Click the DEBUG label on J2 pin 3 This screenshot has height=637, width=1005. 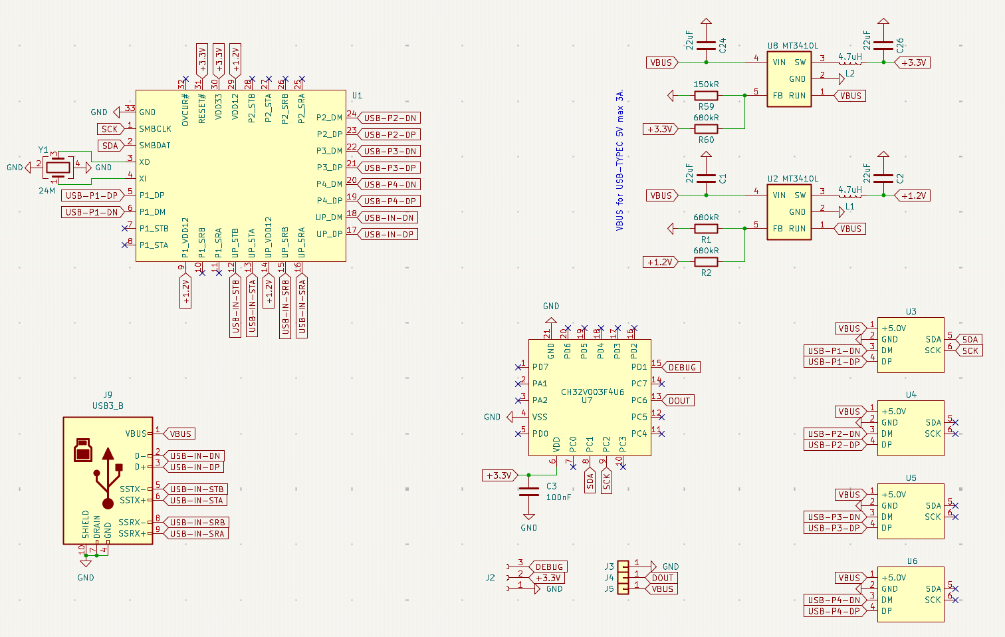[x=548, y=567]
